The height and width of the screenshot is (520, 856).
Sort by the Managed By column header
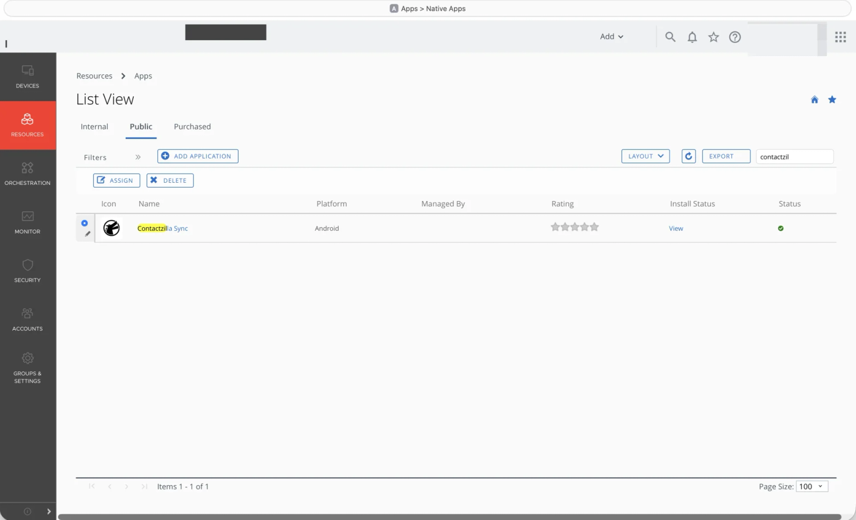[443, 204]
